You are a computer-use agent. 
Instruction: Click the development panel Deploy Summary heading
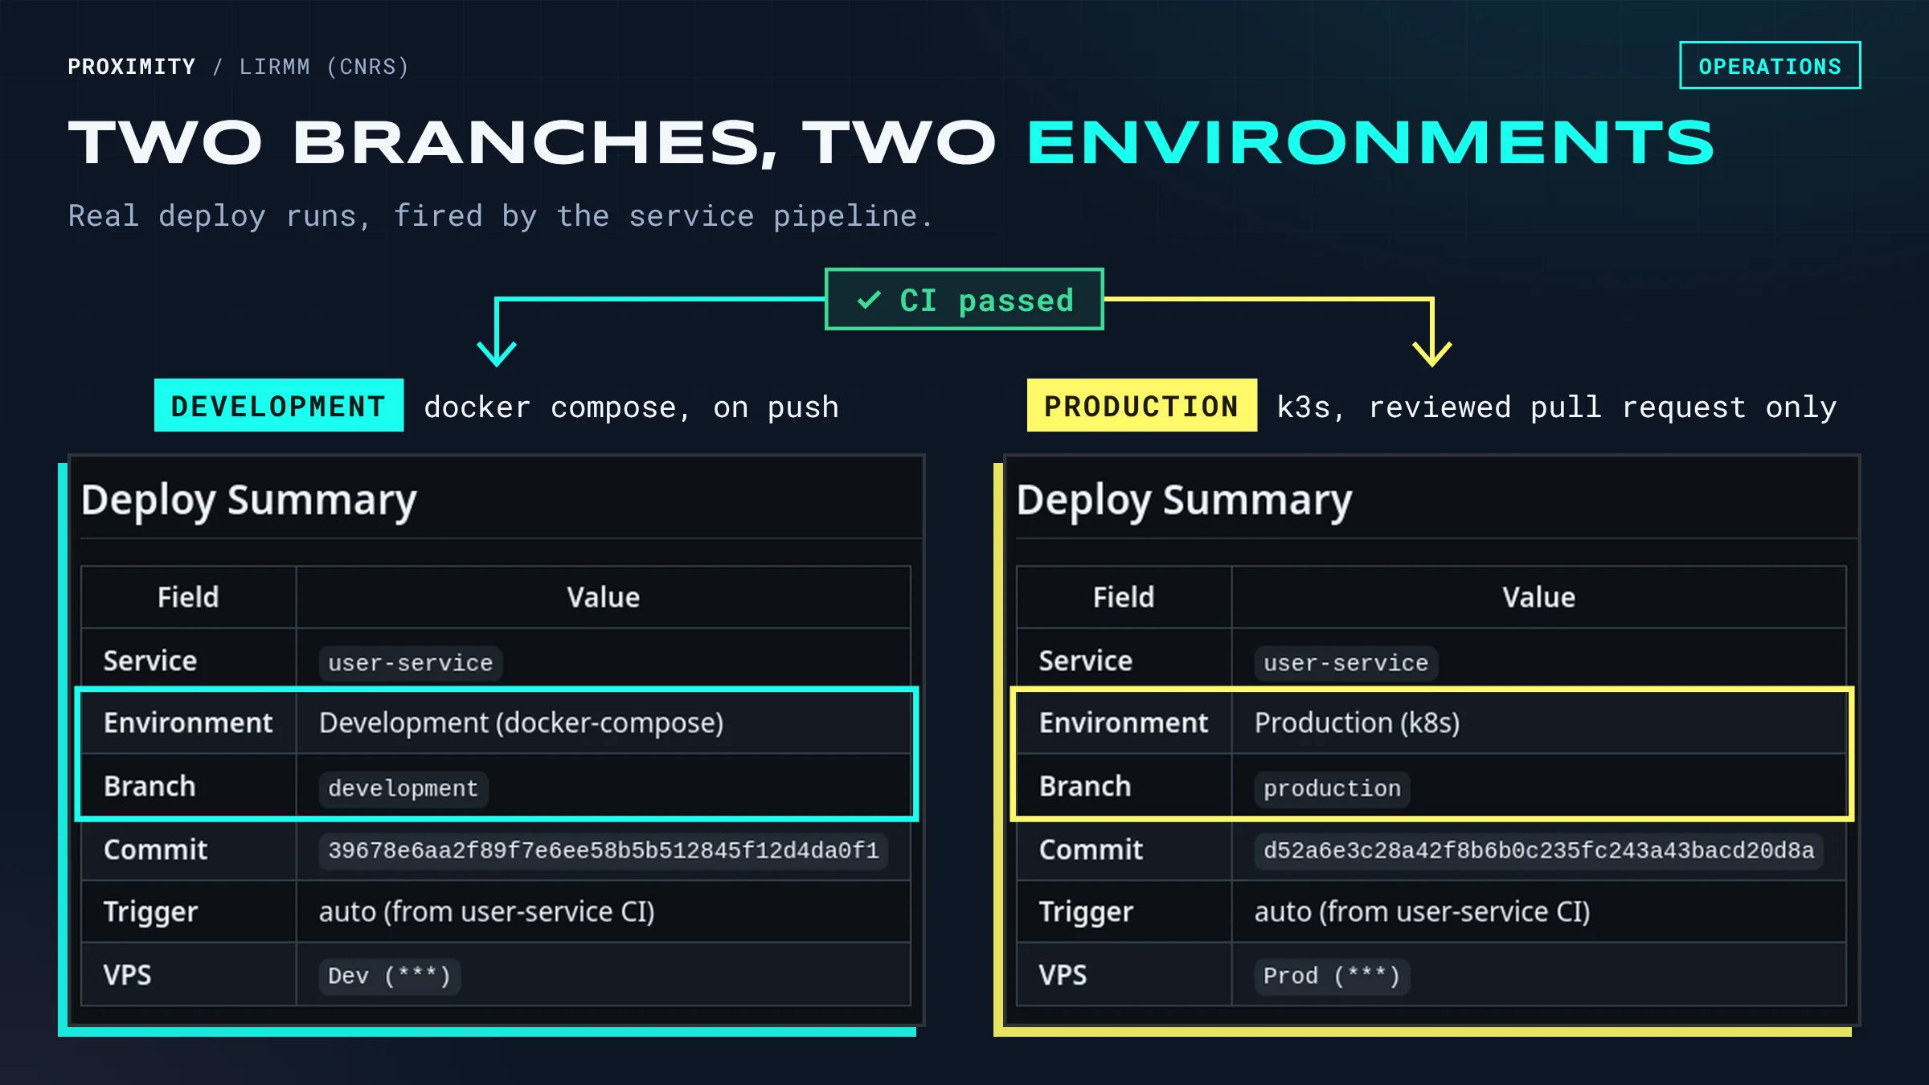click(249, 501)
